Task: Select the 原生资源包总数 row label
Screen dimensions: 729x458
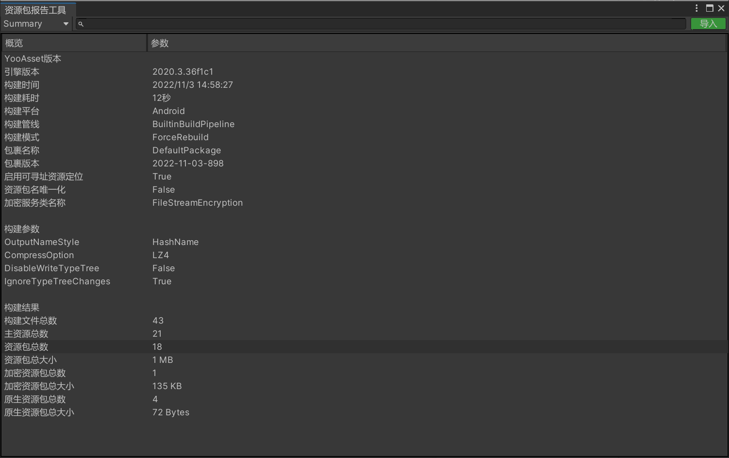Action: pos(35,399)
